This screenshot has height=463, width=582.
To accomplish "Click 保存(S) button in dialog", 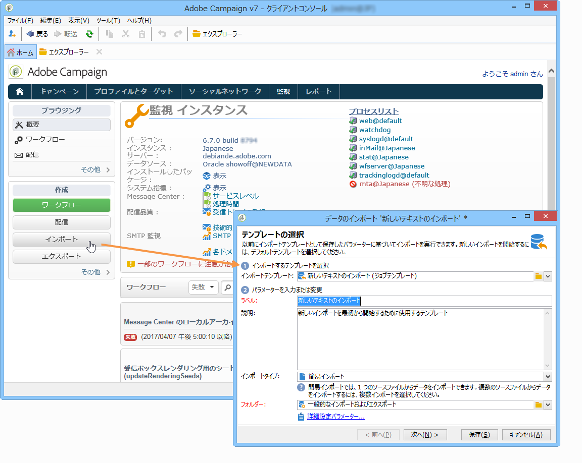I will click(479, 435).
